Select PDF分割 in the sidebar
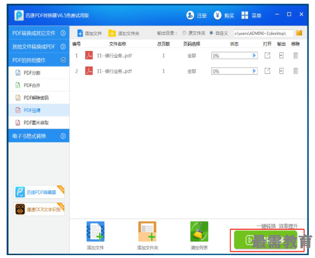The width and height of the screenshot is (315, 258). click(39, 73)
